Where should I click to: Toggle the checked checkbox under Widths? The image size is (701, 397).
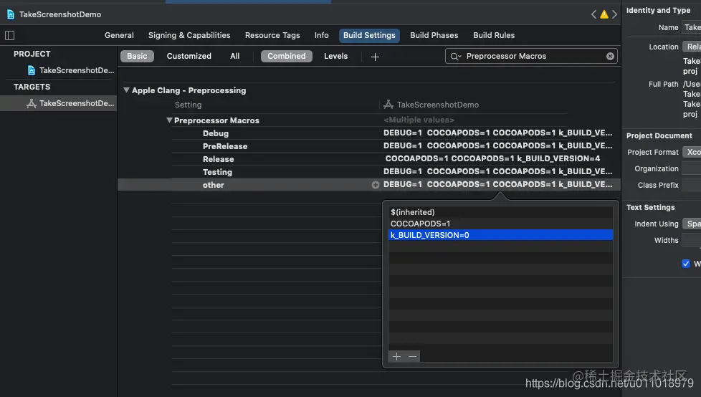pos(686,263)
